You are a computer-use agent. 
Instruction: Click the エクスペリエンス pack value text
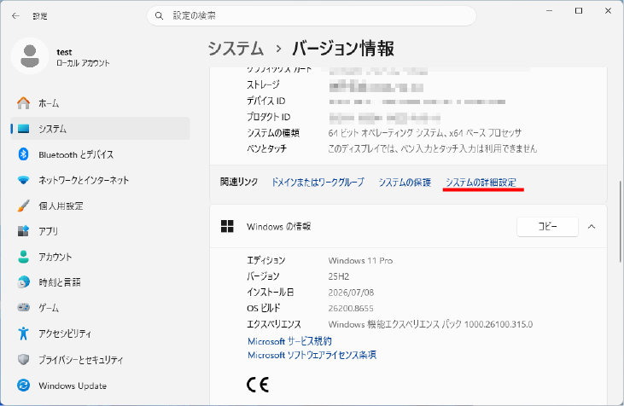430,324
